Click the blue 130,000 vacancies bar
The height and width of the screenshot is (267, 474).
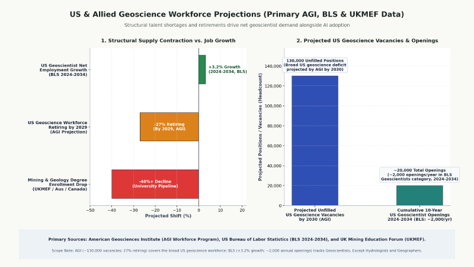click(x=315, y=141)
